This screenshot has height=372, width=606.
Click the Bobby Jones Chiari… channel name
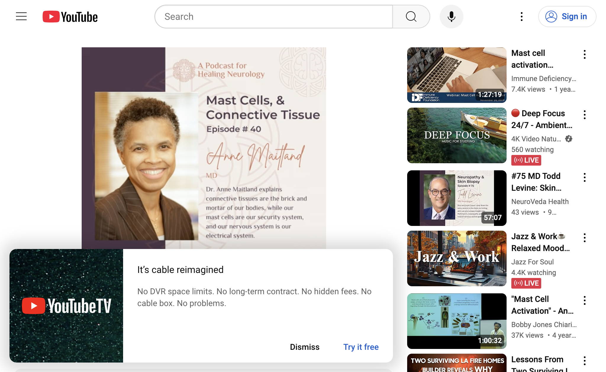point(544,325)
